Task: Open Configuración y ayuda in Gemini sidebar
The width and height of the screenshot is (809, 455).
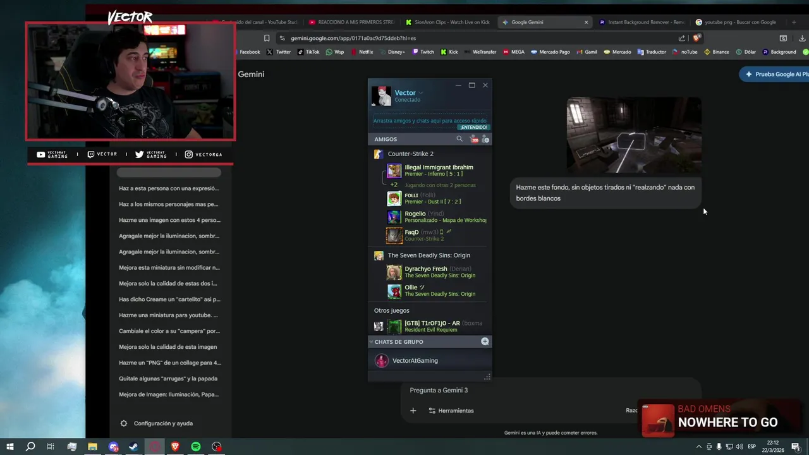Action: (x=157, y=423)
